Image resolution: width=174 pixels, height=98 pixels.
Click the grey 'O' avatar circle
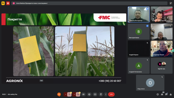150,83
